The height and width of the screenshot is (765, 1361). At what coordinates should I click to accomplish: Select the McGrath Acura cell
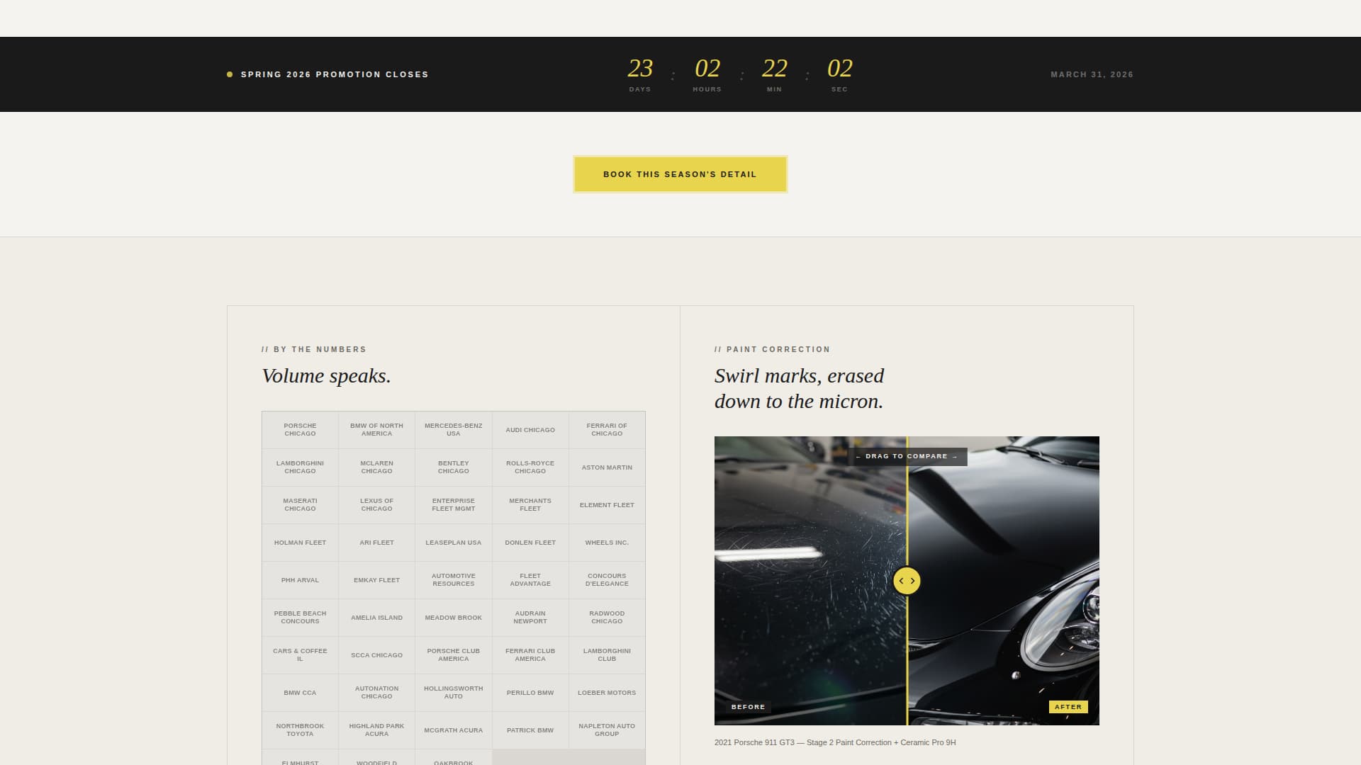tap(454, 730)
